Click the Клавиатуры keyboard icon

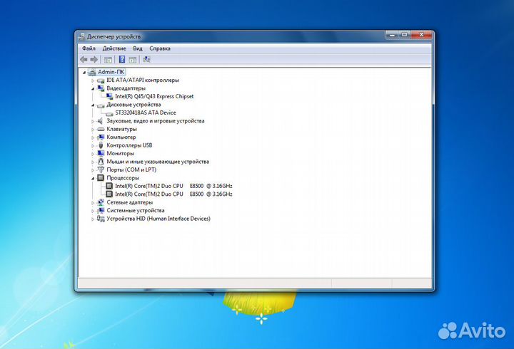click(x=101, y=129)
